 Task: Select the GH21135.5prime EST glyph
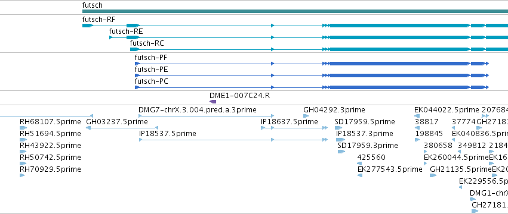pyautogui.click(x=433, y=175)
